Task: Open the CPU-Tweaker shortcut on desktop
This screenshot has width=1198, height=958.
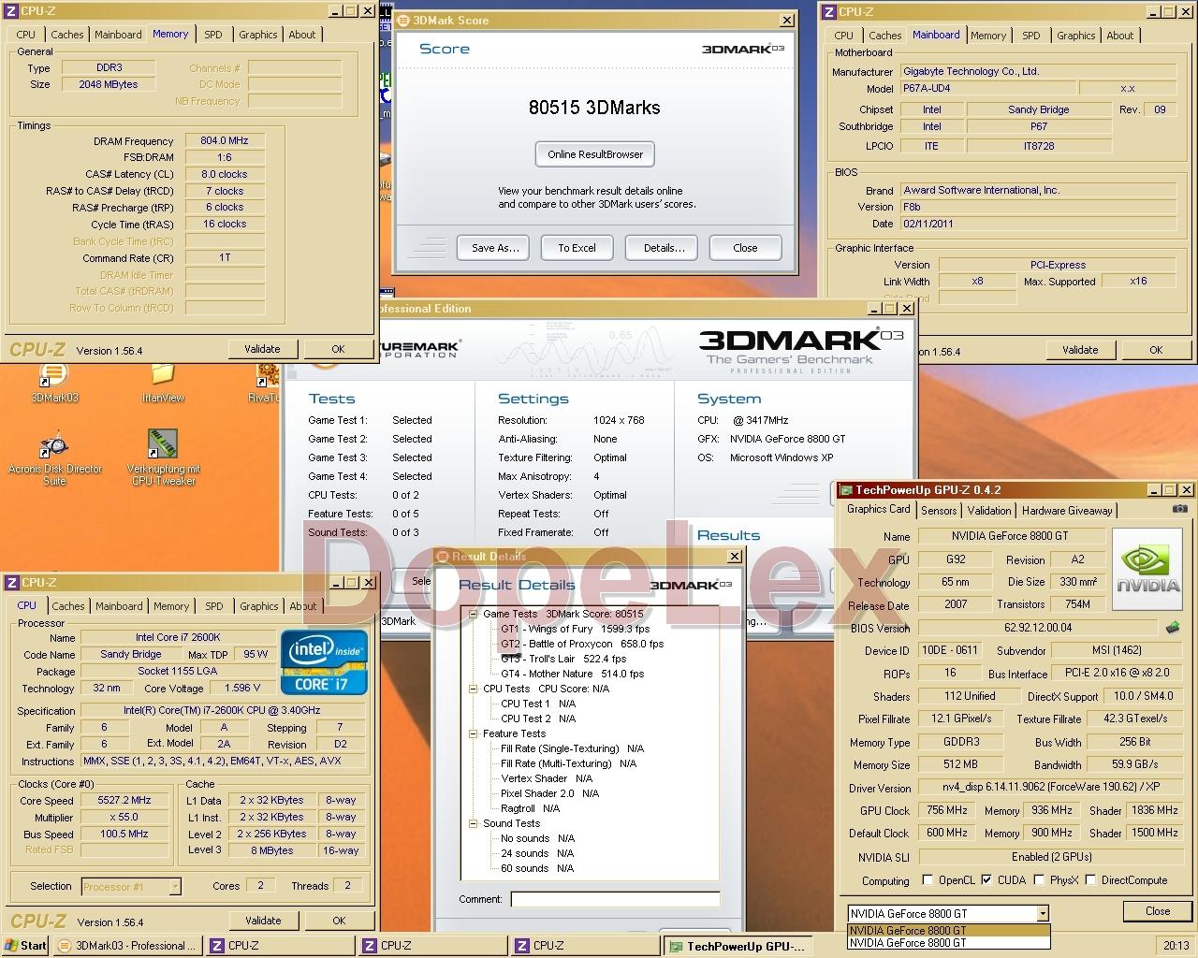Action: tap(163, 458)
